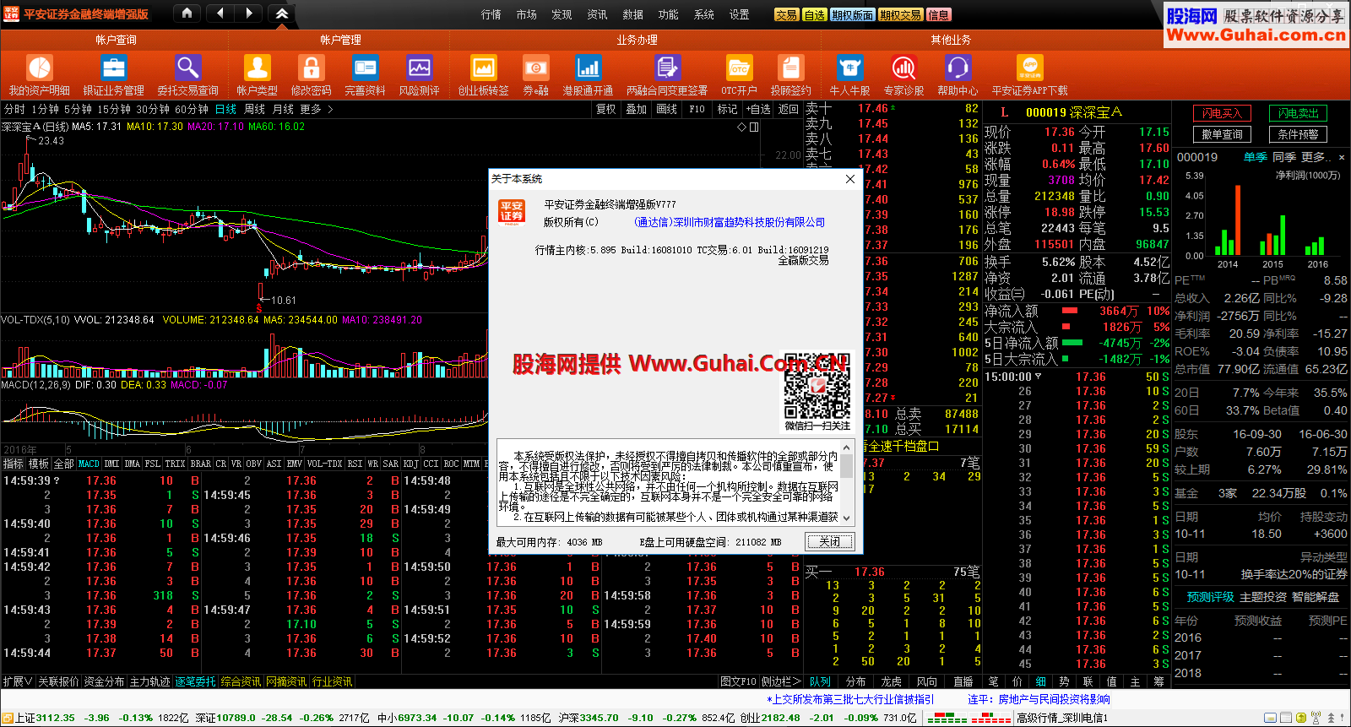The height and width of the screenshot is (727, 1351).
Task: Open the 设置 menu
Action: point(739,14)
